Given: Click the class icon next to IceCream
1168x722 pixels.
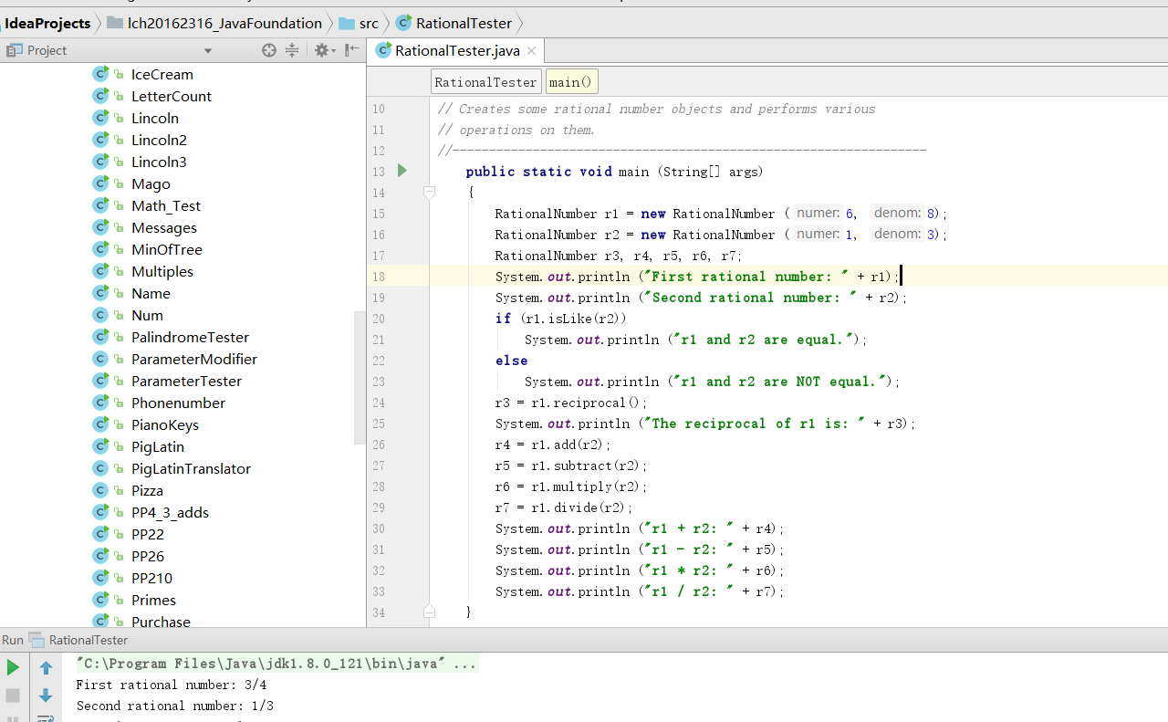Looking at the screenshot, I should click(x=100, y=74).
